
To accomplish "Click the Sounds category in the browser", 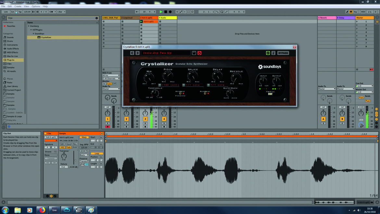I will [10, 37].
